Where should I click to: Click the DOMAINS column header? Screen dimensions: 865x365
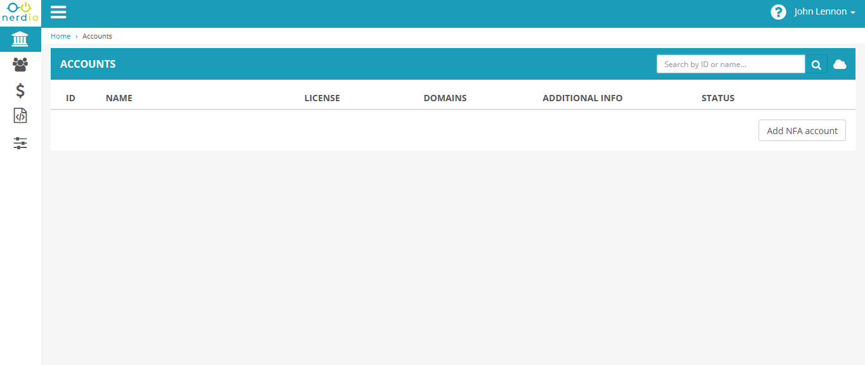[445, 98]
